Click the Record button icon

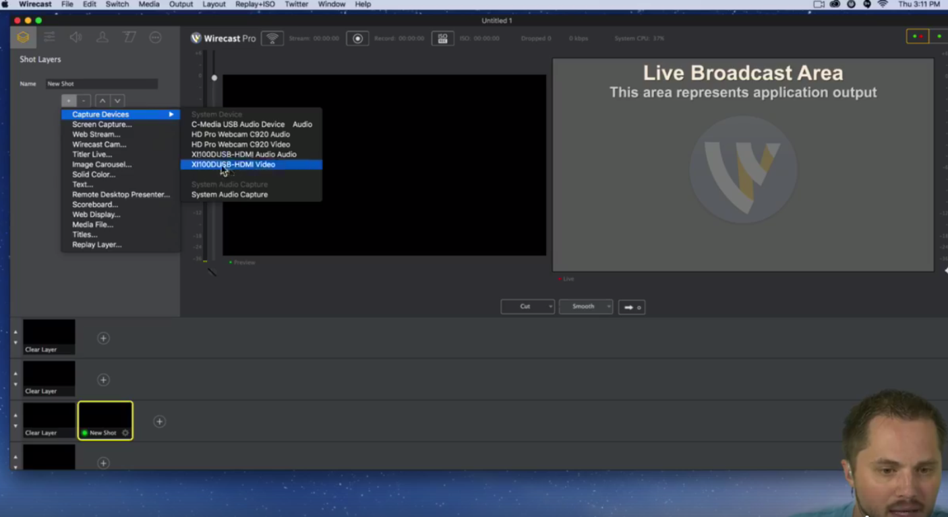(357, 38)
